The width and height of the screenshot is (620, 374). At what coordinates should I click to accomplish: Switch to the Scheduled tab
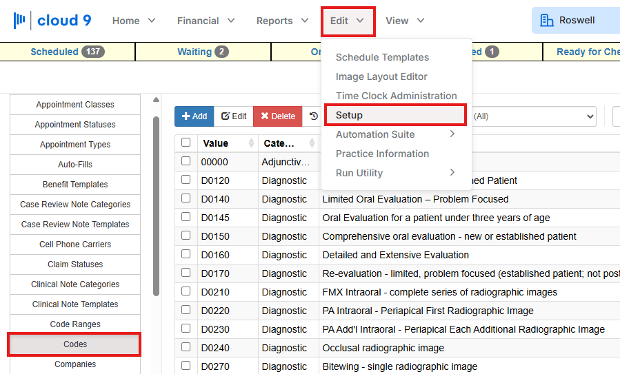(67, 52)
